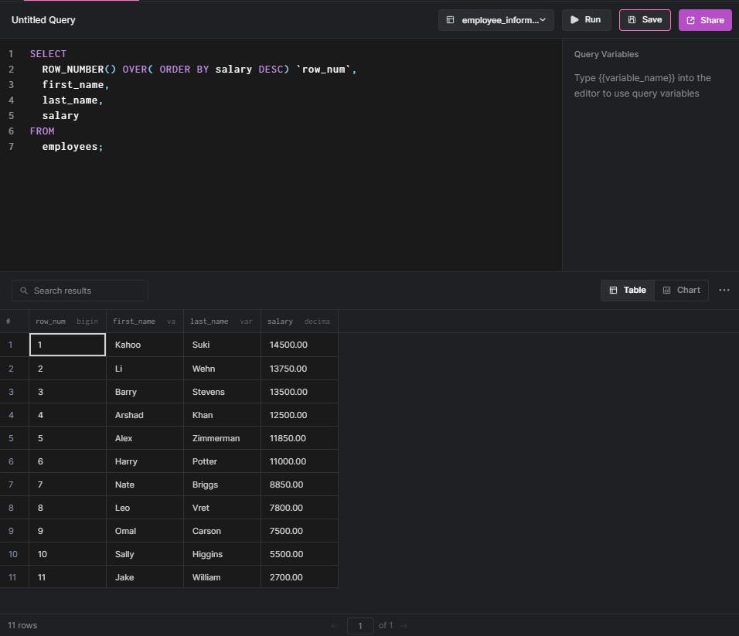Screen dimensions: 739x636
Task: Select the salary cell 7800.00
Action: (299, 508)
